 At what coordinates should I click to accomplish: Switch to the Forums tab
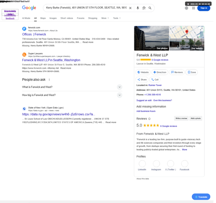80,18
